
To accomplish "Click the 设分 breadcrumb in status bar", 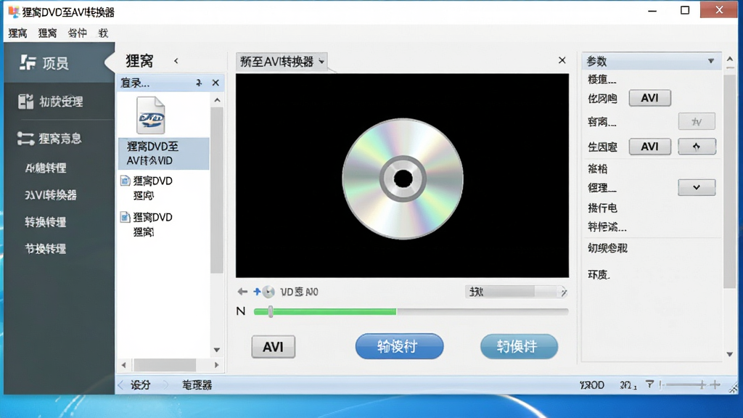I will pos(140,385).
